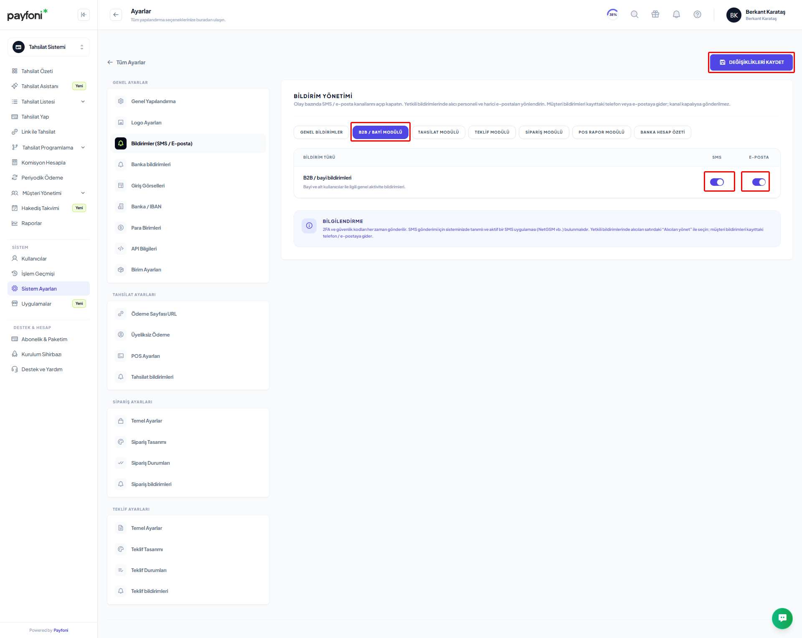802x638 pixels.
Task: Open Tahsilat Asistanı in the sidebar
Action: [48, 86]
